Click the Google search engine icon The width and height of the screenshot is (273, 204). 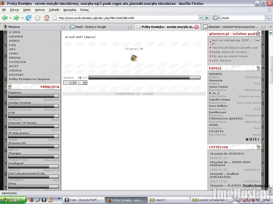[215, 18]
